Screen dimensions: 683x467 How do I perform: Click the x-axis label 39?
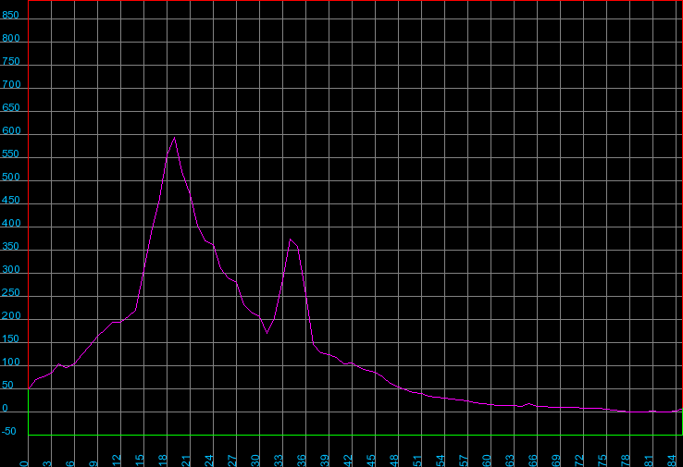coord(325,461)
